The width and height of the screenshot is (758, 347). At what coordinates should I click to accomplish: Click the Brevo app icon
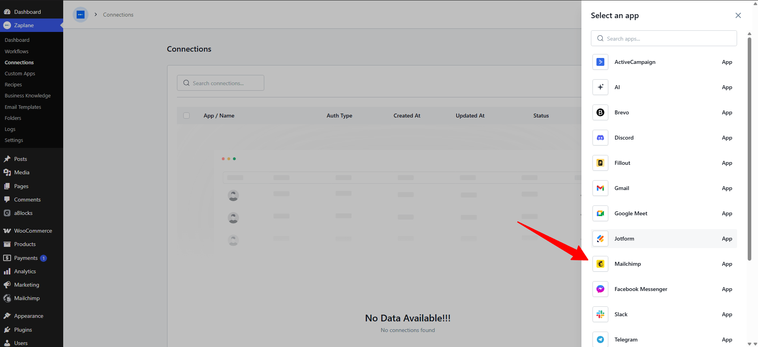tap(600, 112)
